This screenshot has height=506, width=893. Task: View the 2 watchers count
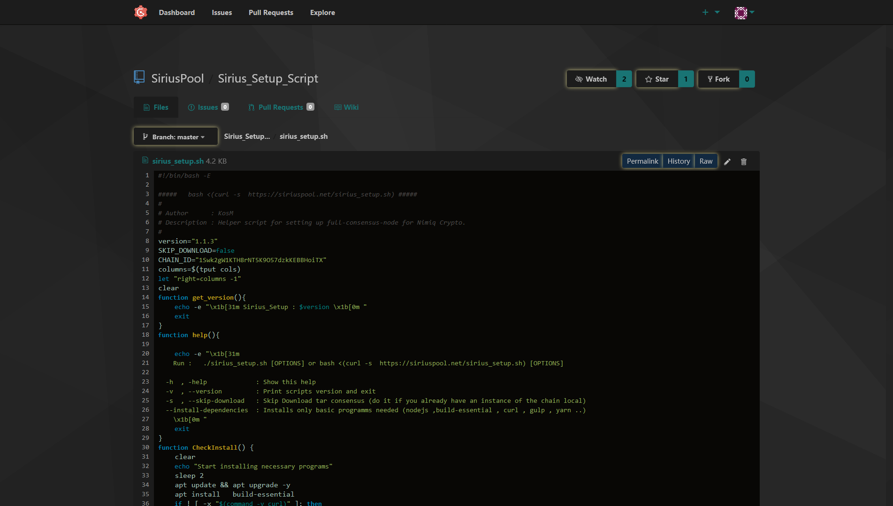click(624, 79)
